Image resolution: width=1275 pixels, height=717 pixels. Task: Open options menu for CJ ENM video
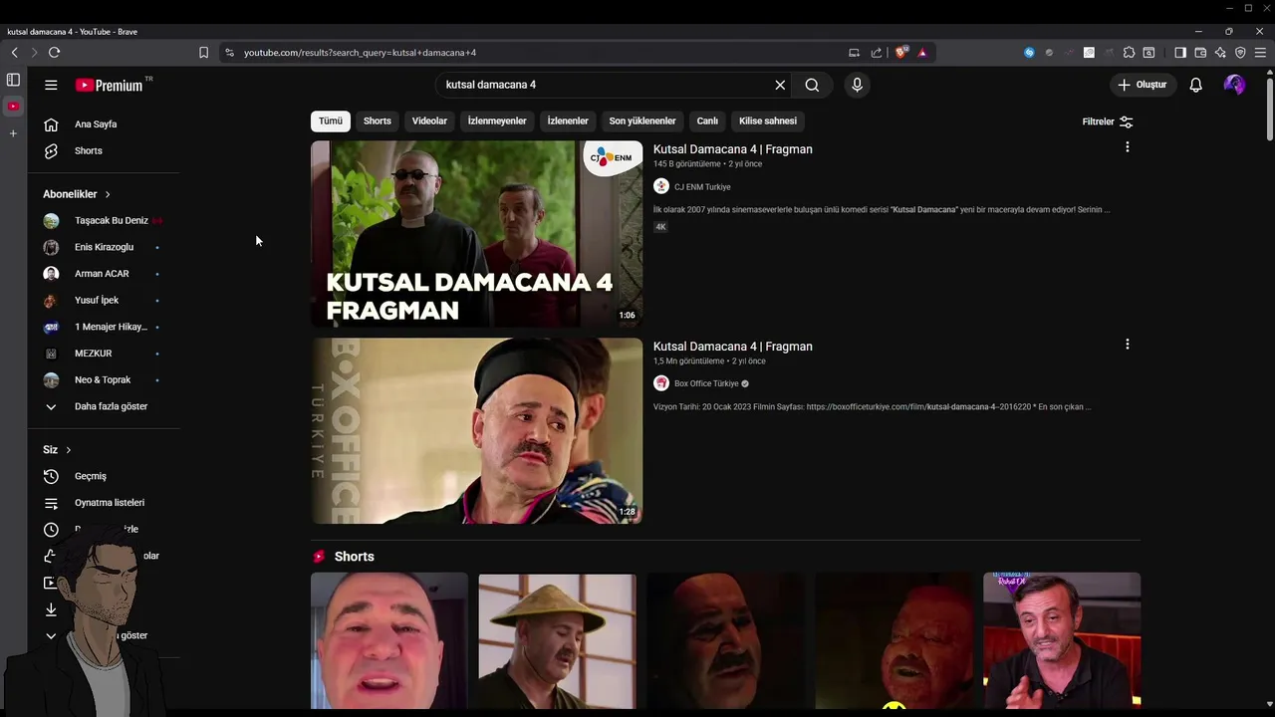pyautogui.click(x=1127, y=147)
